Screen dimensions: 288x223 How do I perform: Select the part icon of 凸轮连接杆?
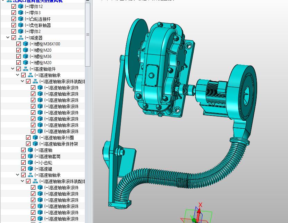tap(20, 19)
